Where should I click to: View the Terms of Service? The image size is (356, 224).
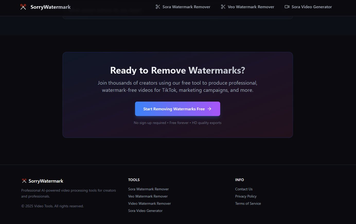pos(248,203)
